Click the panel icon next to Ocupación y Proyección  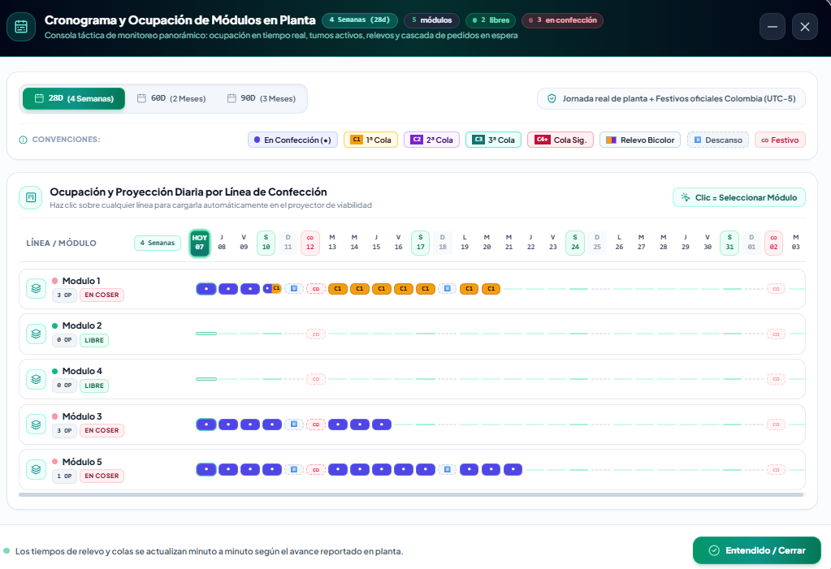pos(31,197)
